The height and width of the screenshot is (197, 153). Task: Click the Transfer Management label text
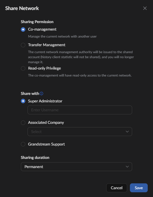click(x=47, y=45)
